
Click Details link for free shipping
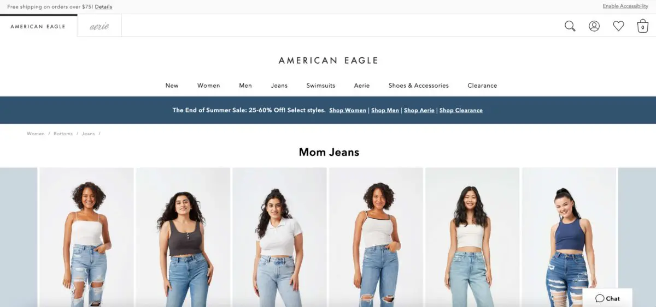click(x=103, y=7)
